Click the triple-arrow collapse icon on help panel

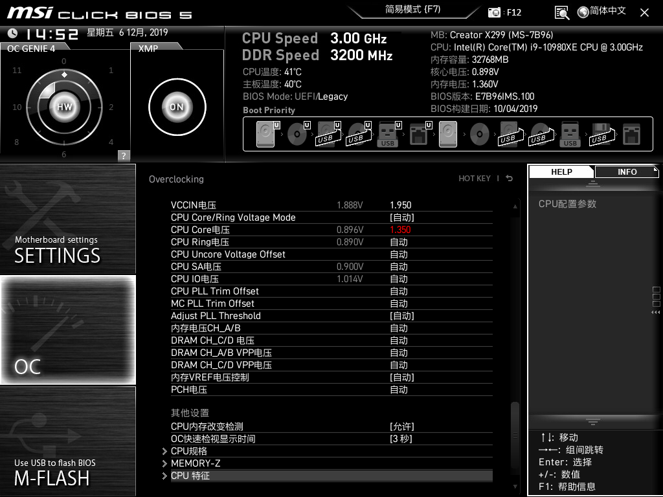tap(655, 313)
